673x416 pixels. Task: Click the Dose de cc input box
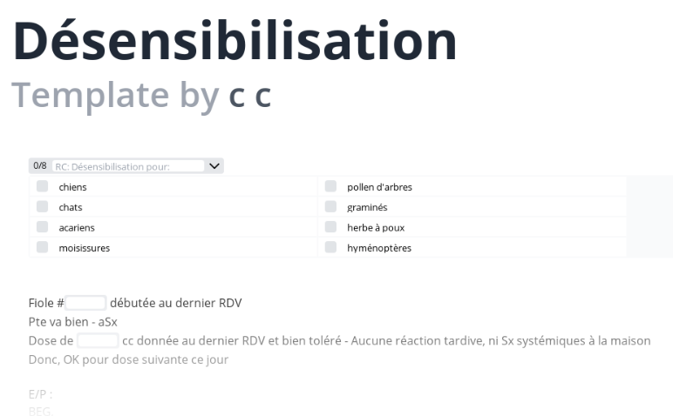point(98,340)
